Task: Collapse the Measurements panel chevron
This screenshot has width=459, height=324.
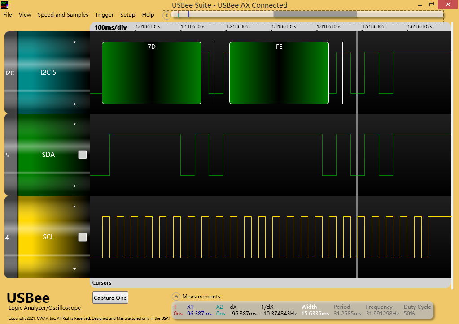Action: coord(176,297)
